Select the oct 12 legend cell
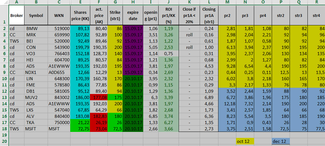The image size is (325, 146). coord(245,141)
